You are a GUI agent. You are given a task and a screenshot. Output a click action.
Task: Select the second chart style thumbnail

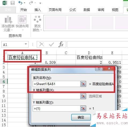pyautogui.click(x=79, y=23)
